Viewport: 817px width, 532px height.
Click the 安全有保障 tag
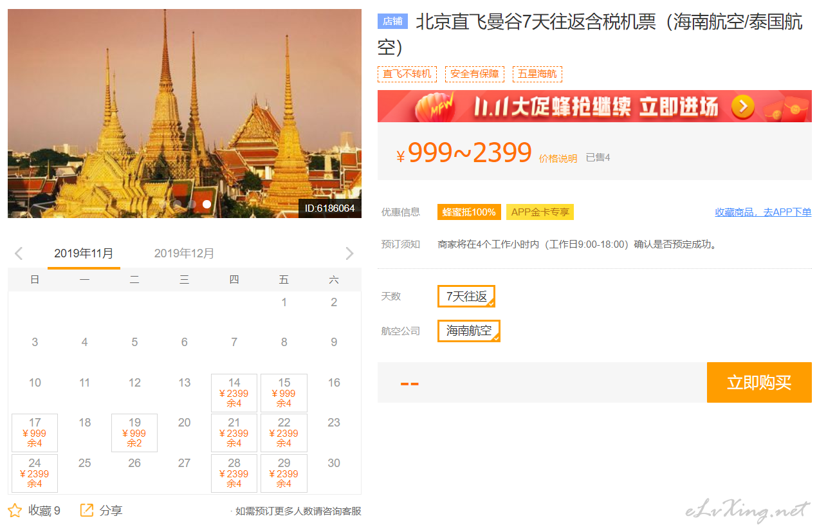[475, 74]
